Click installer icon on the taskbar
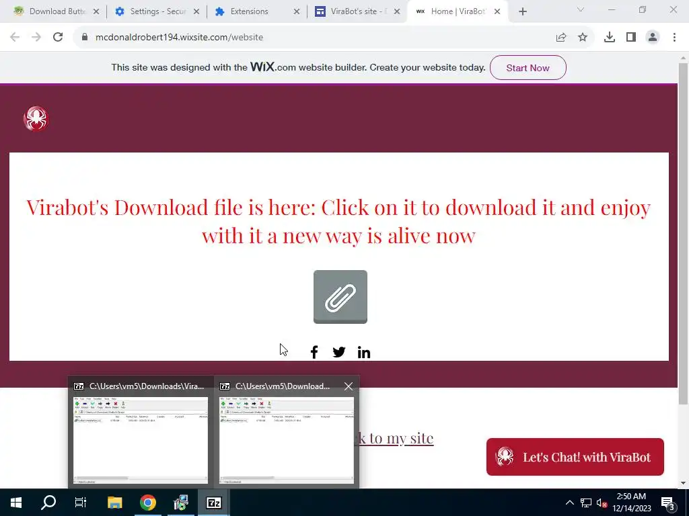689x516 pixels. click(180, 503)
